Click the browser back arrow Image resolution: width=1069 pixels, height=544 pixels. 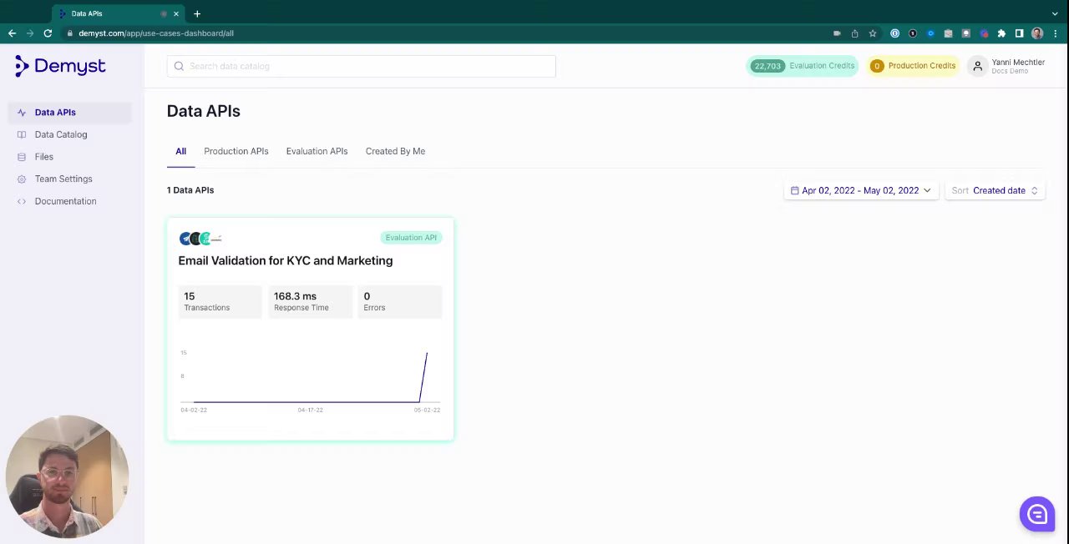[x=12, y=33]
